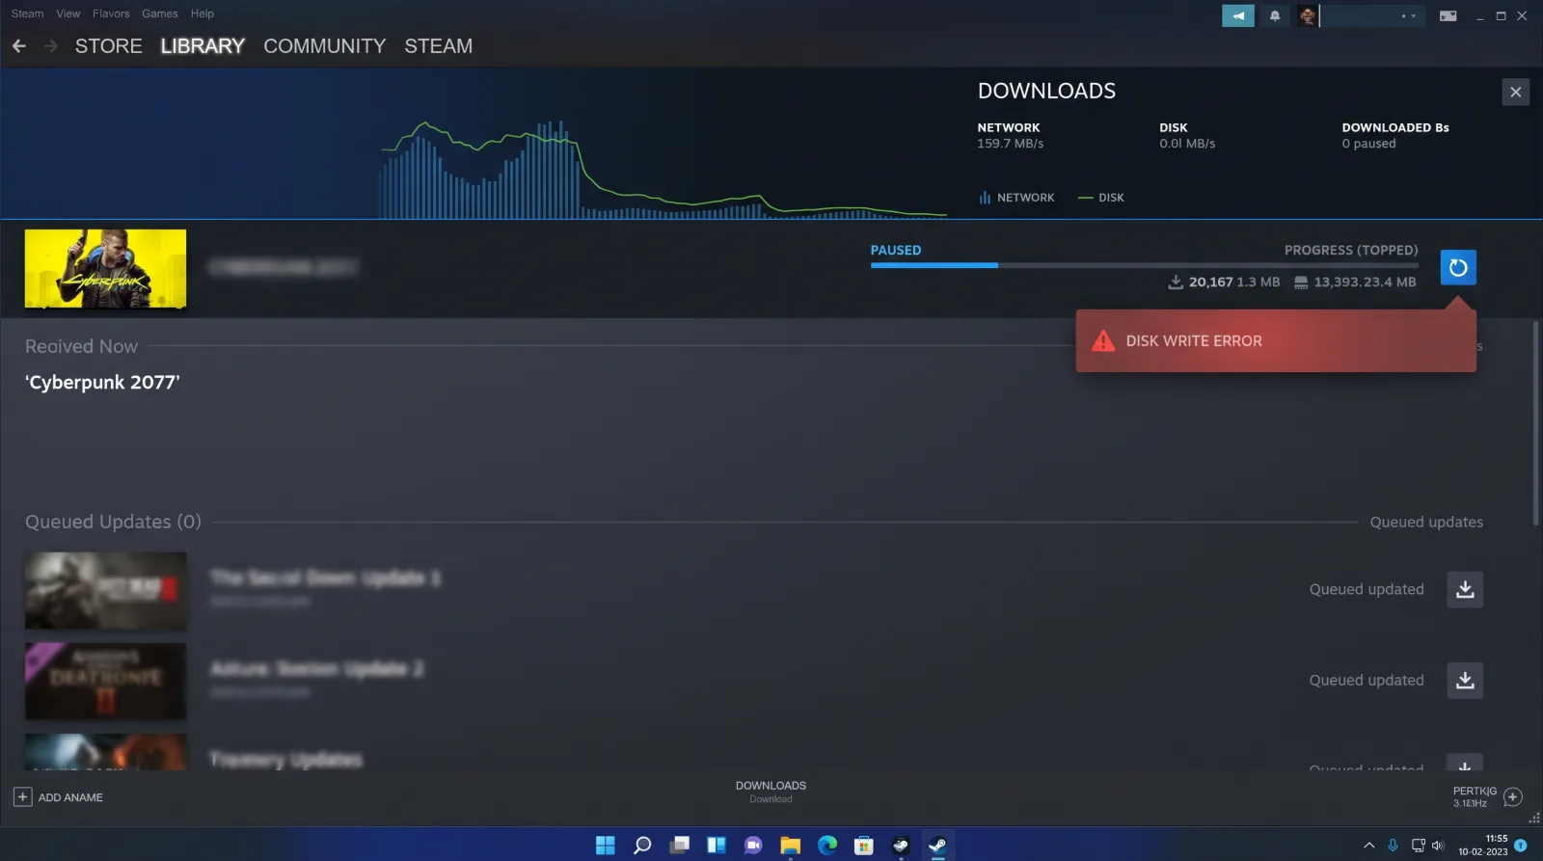1543x861 pixels.
Task: Launch Microsoft Edge from the taskbar
Action: click(x=827, y=846)
